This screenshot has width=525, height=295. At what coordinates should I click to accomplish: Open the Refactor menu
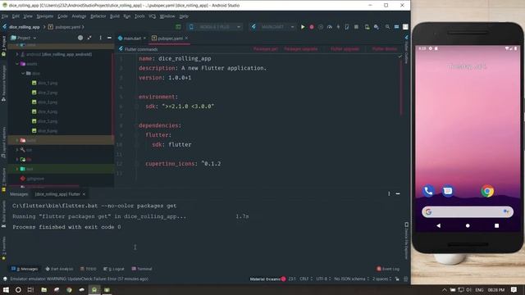click(x=98, y=16)
